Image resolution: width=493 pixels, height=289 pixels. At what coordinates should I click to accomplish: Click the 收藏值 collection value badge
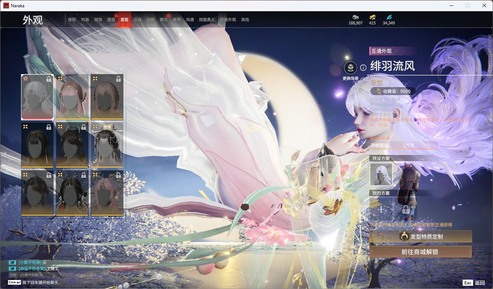393,91
